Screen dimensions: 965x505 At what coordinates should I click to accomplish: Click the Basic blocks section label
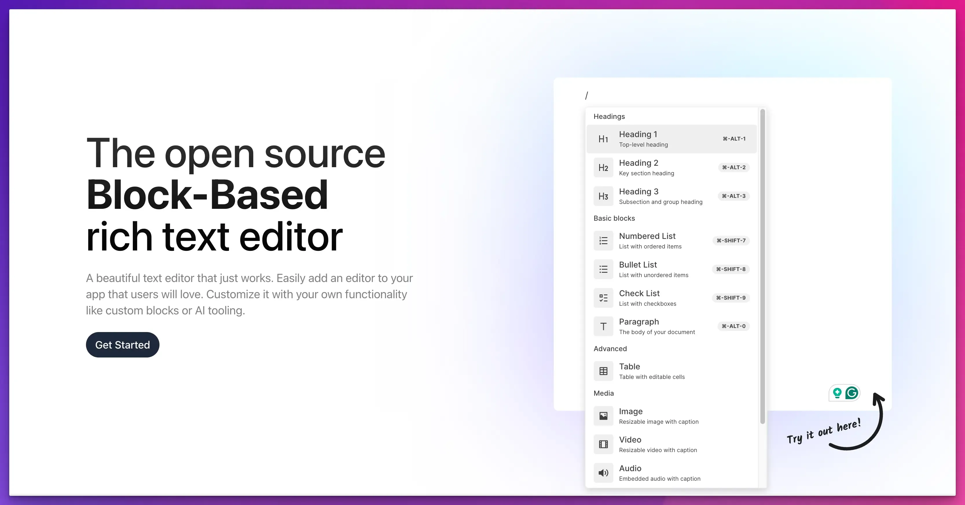tap(614, 218)
